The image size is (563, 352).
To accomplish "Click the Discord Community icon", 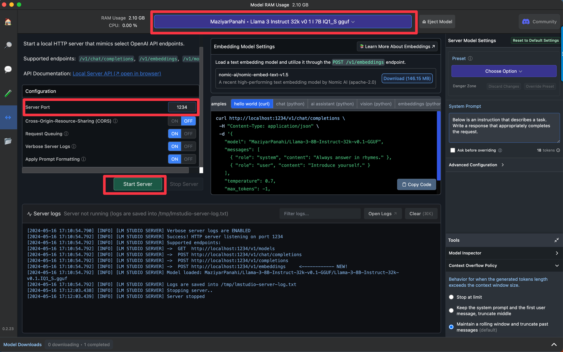I will click(x=526, y=22).
